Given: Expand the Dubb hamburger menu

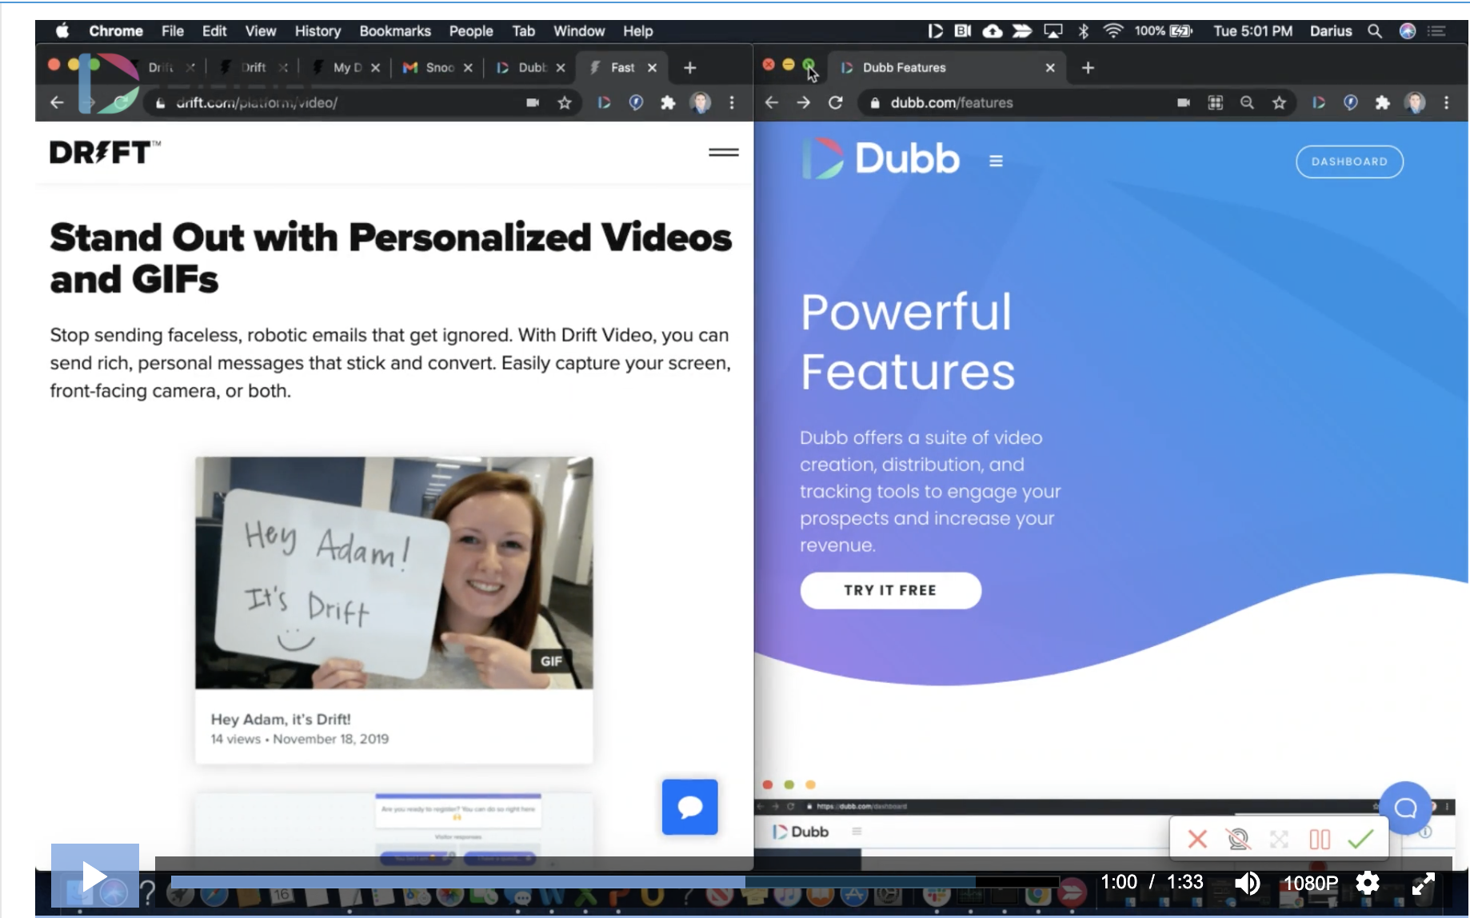Looking at the screenshot, I should click(996, 162).
